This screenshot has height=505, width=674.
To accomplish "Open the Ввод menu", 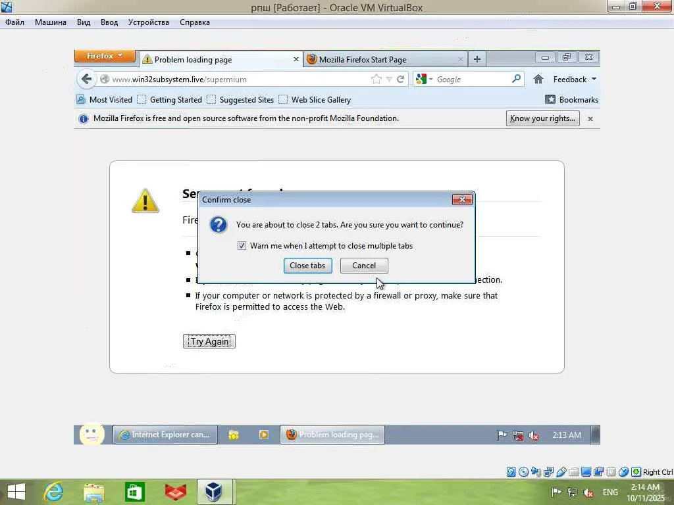I will [109, 22].
